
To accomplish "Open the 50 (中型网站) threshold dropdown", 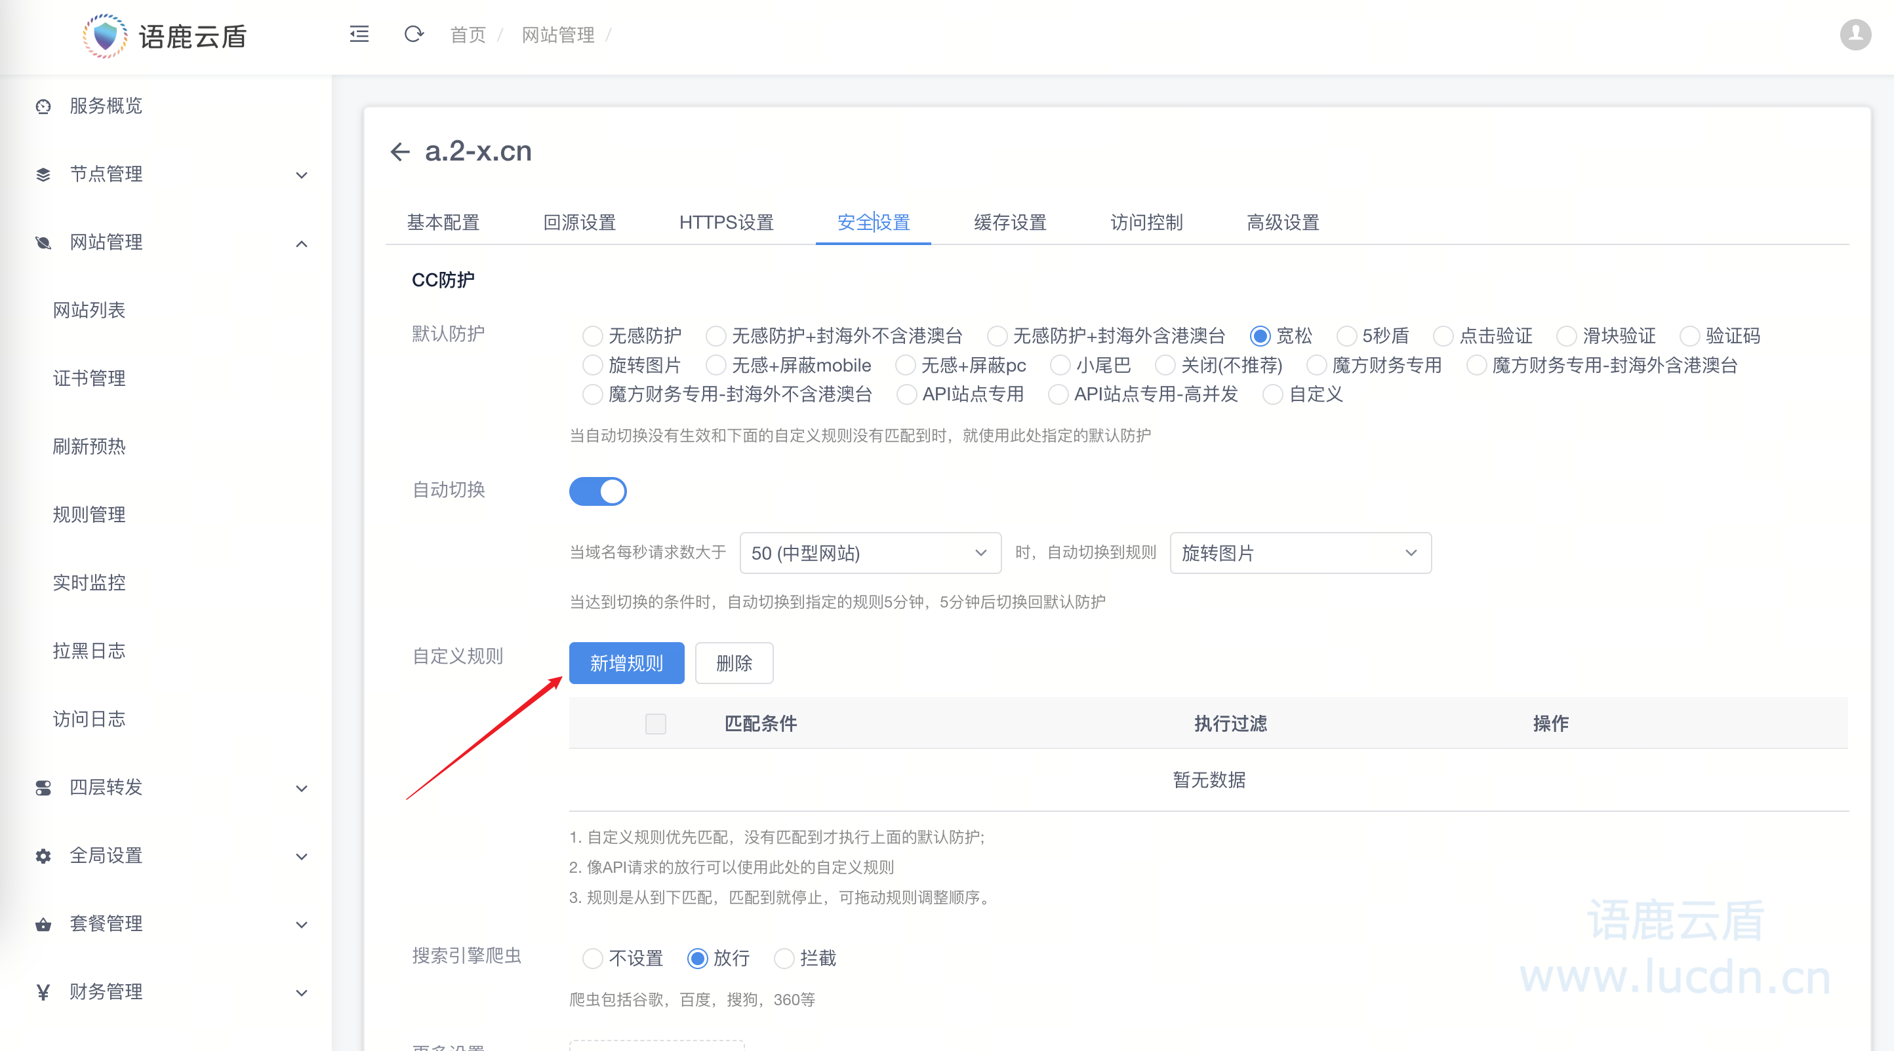I will [x=870, y=553].
